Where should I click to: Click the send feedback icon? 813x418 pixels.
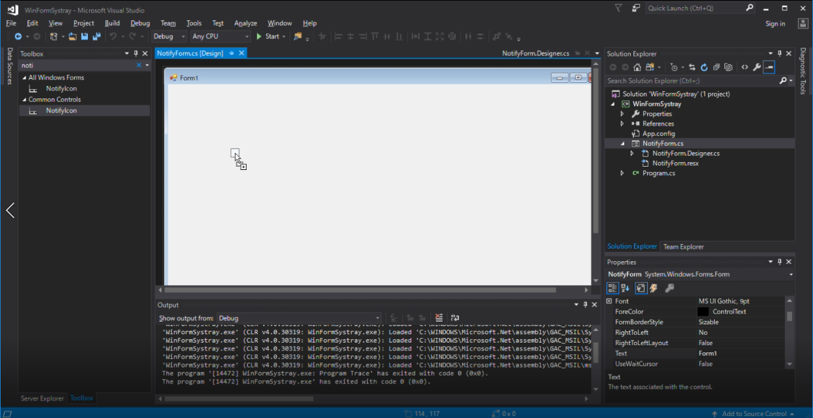click(636, 8)
